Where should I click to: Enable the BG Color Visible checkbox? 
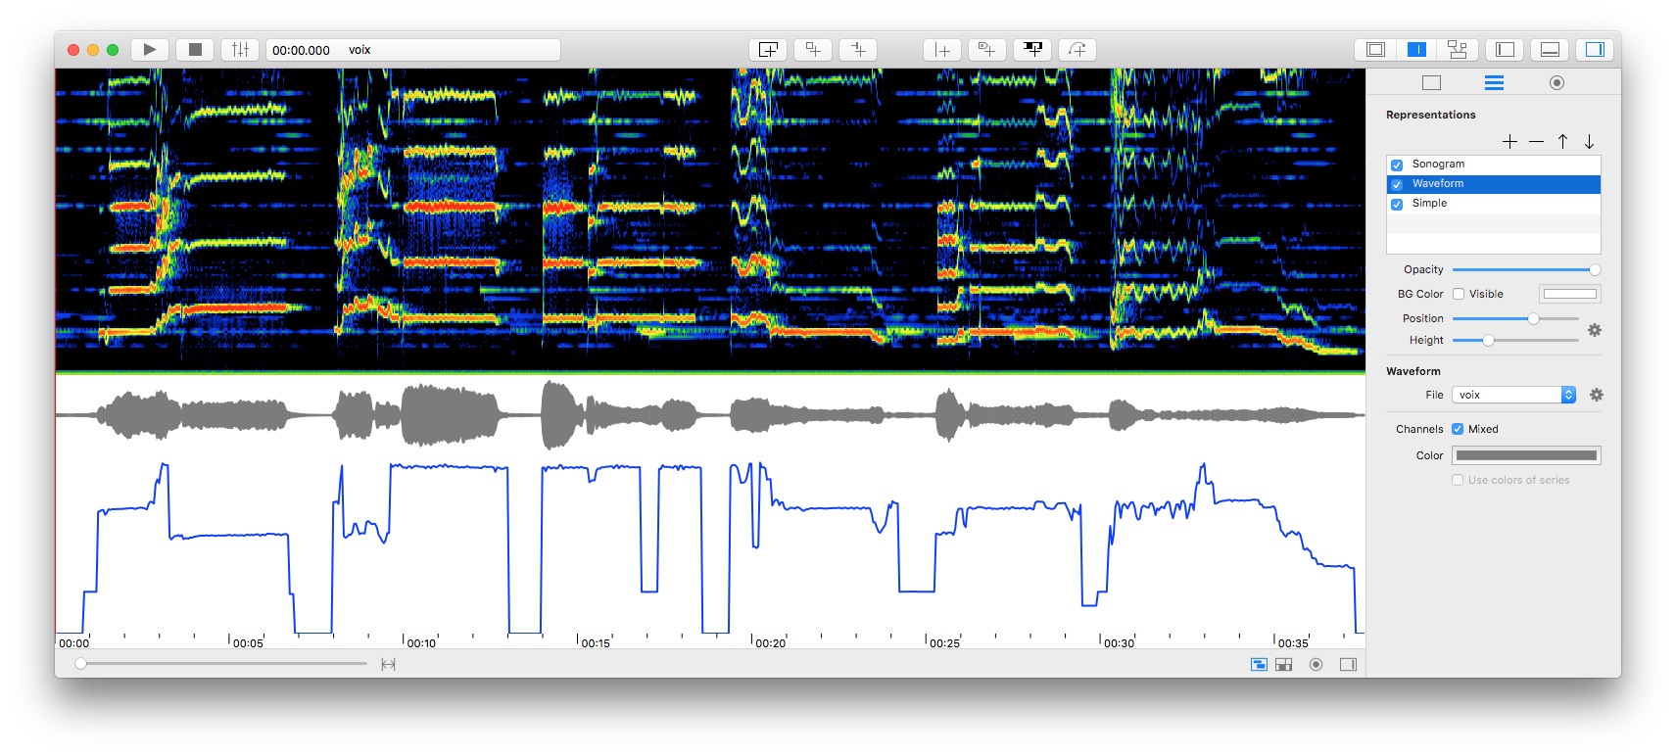tap(1459, 294)
